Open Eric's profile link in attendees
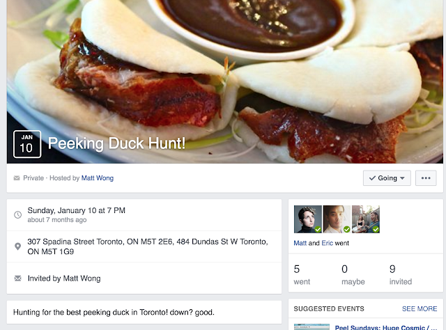Screen dimensions: 446x330 tap(327, 243)
